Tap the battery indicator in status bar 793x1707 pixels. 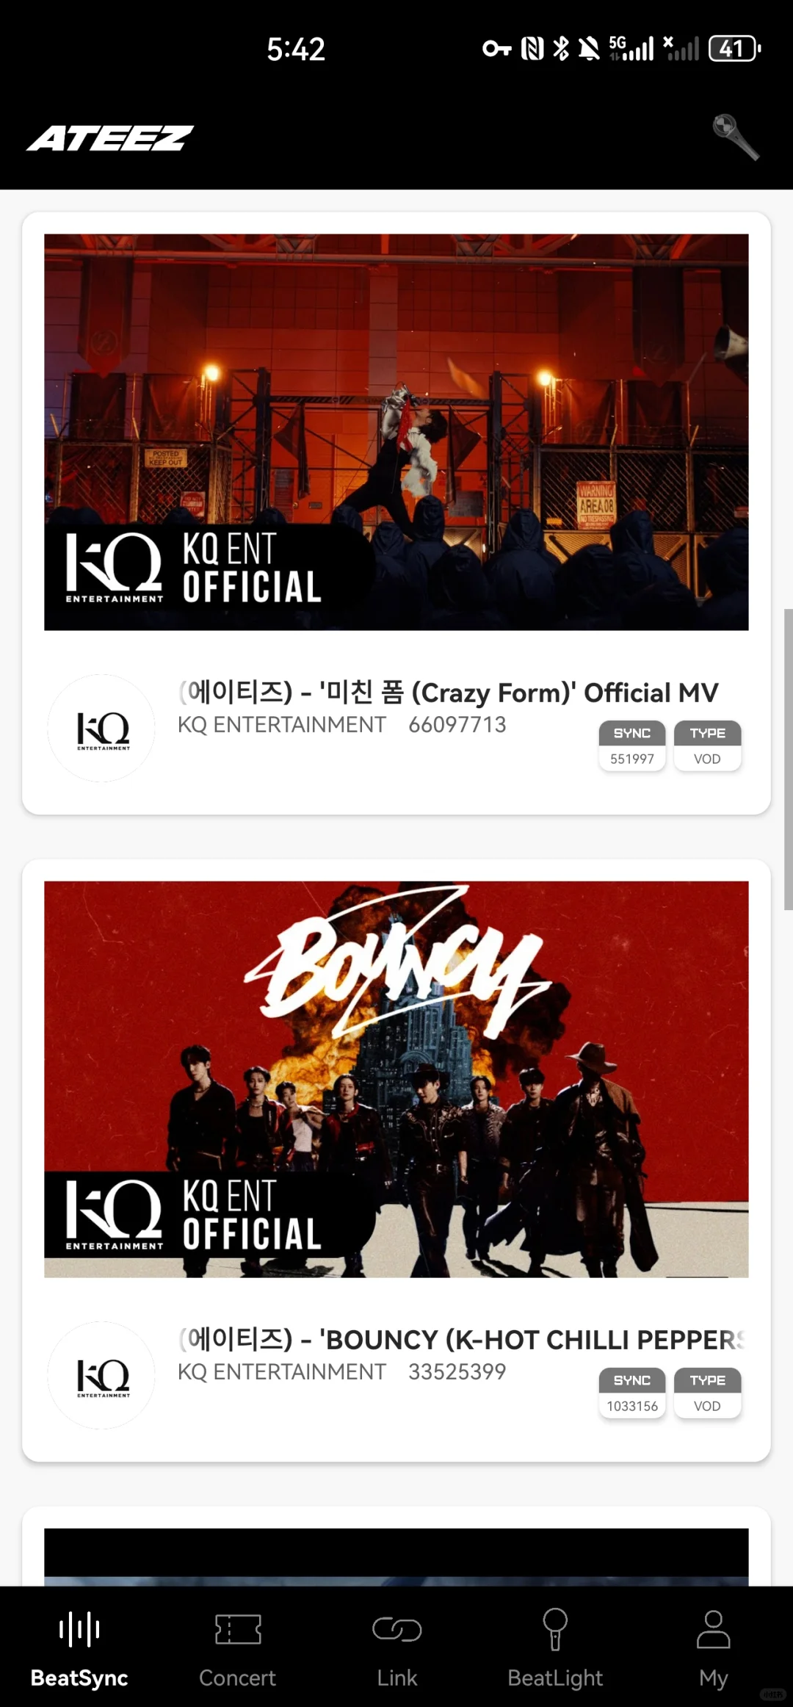click(734, 49)
